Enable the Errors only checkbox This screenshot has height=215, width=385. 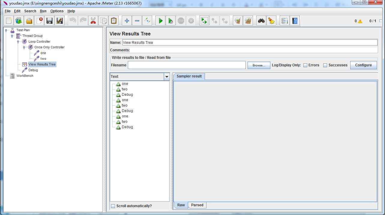(x=305, y=65)
